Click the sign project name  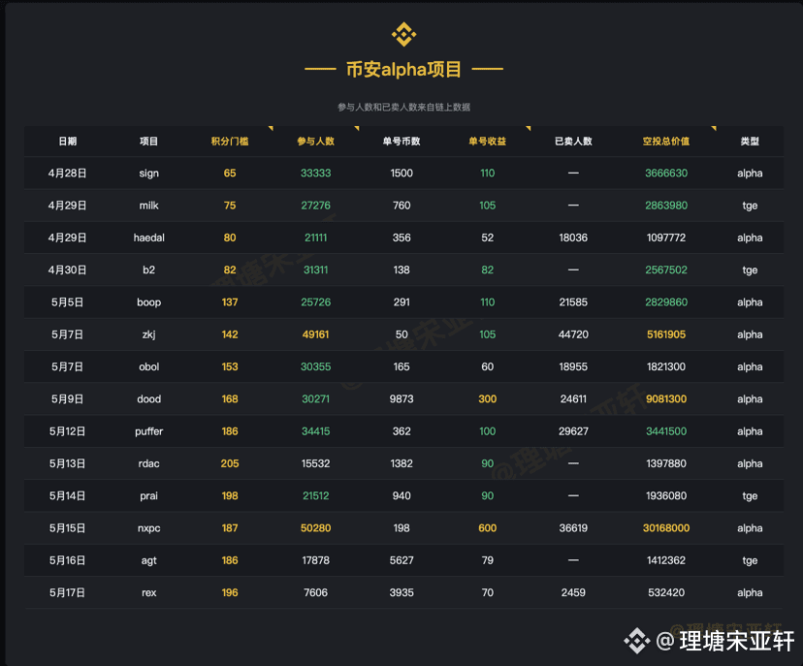click(x=149, y=174)
